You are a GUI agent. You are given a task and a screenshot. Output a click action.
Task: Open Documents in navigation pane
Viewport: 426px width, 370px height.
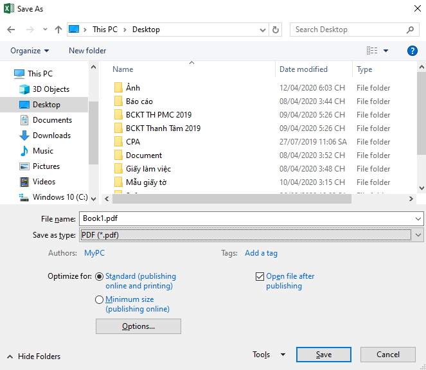tap(52, 120)
